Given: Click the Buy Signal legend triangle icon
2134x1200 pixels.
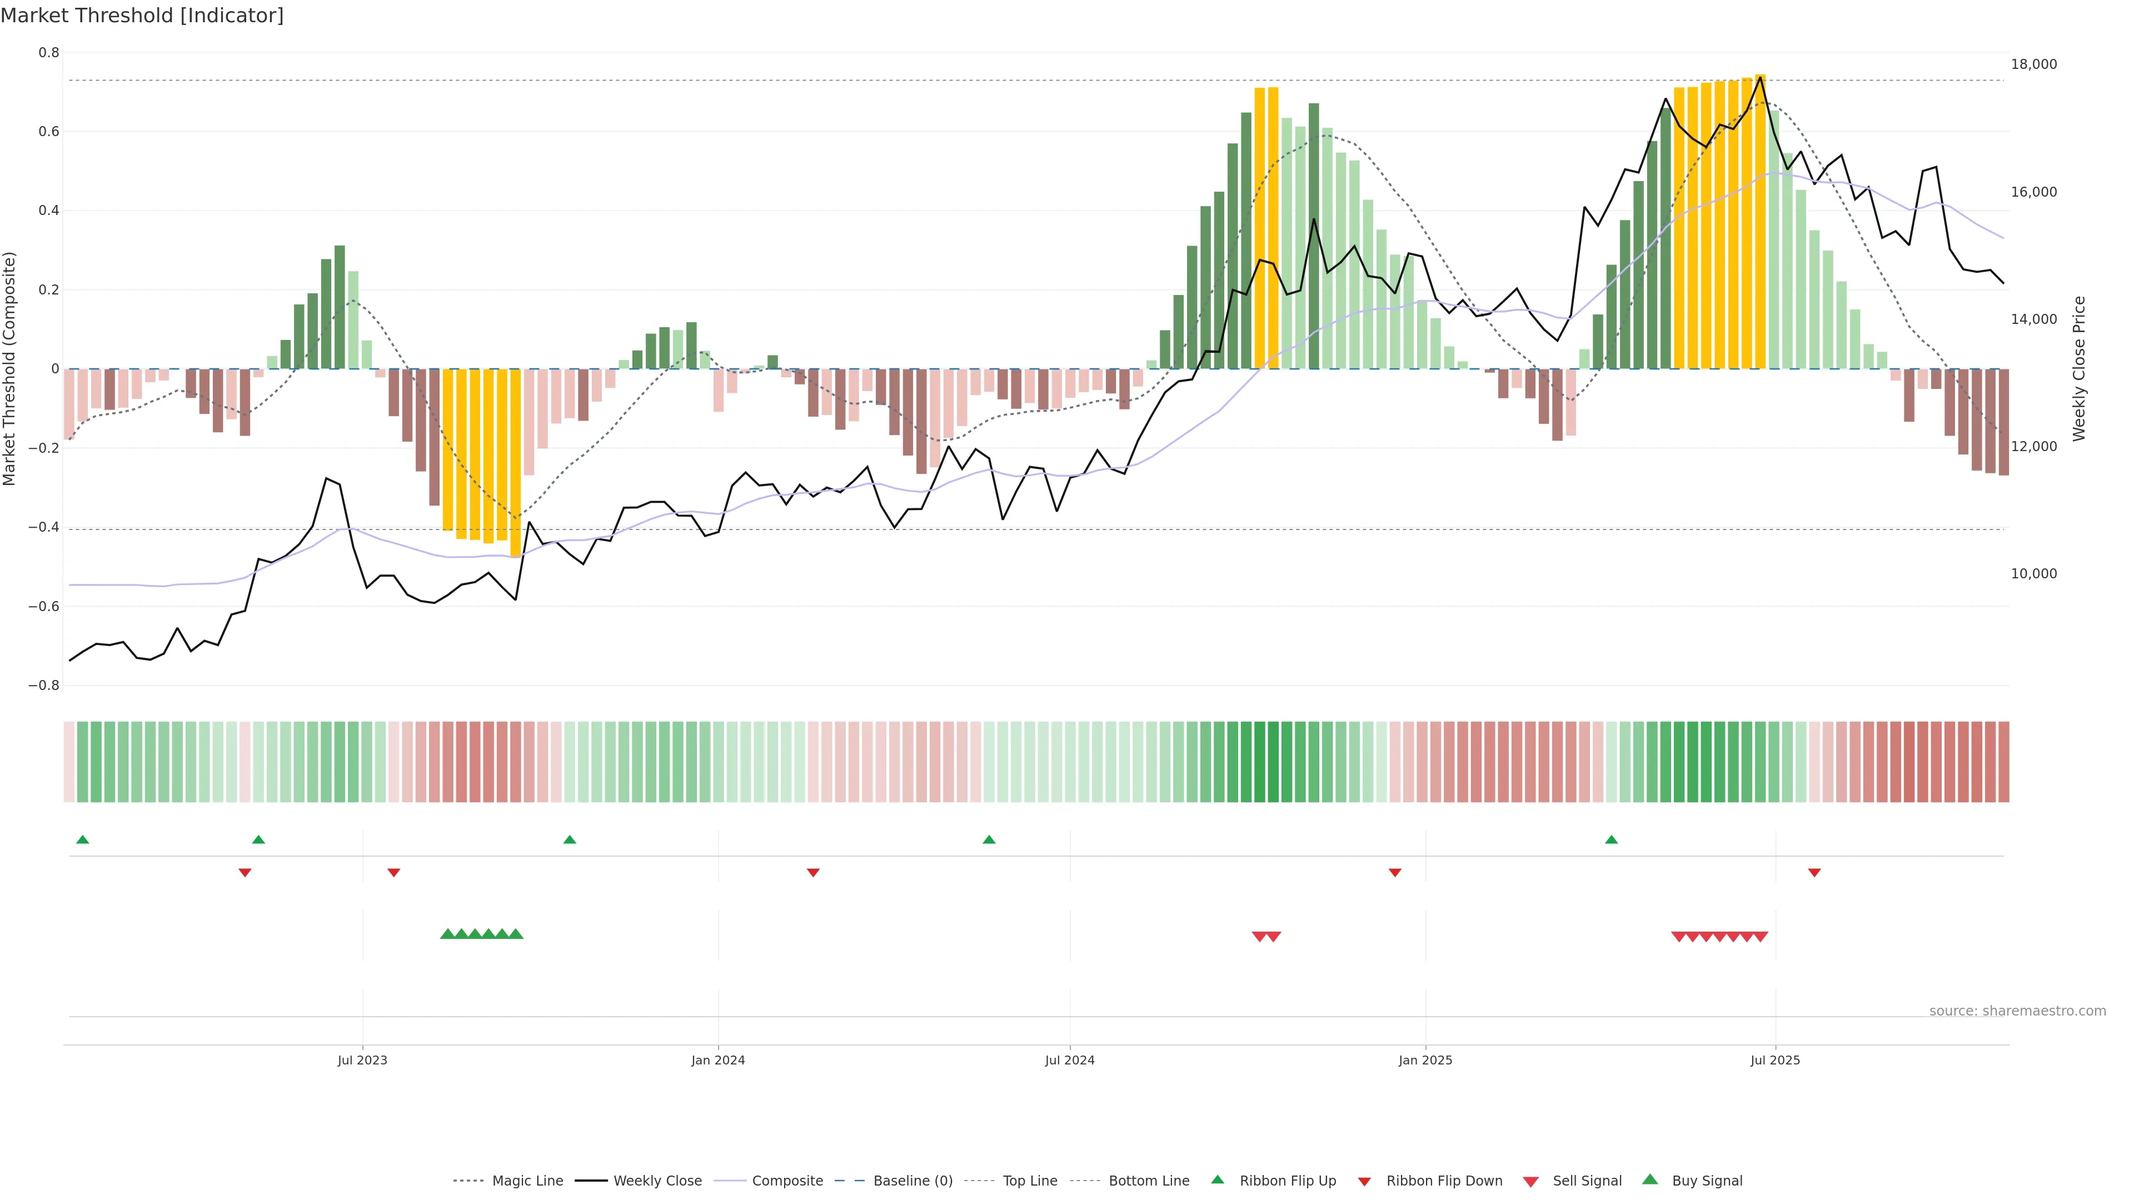Looking at the screenshot, I should coord(1649,1179).
